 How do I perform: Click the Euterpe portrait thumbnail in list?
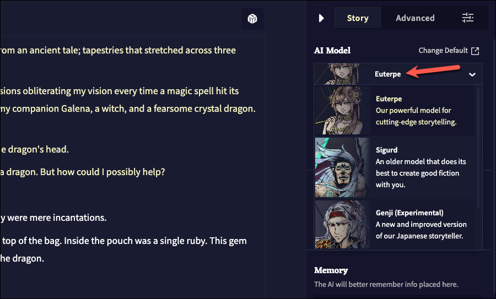pos(342,110)
